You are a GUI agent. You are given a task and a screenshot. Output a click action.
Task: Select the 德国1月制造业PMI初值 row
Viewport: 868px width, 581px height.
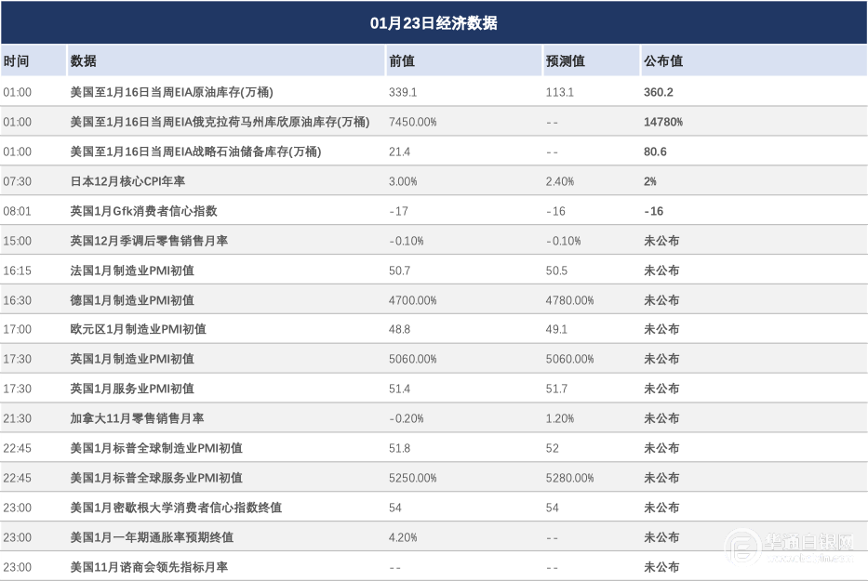(132, 300)
